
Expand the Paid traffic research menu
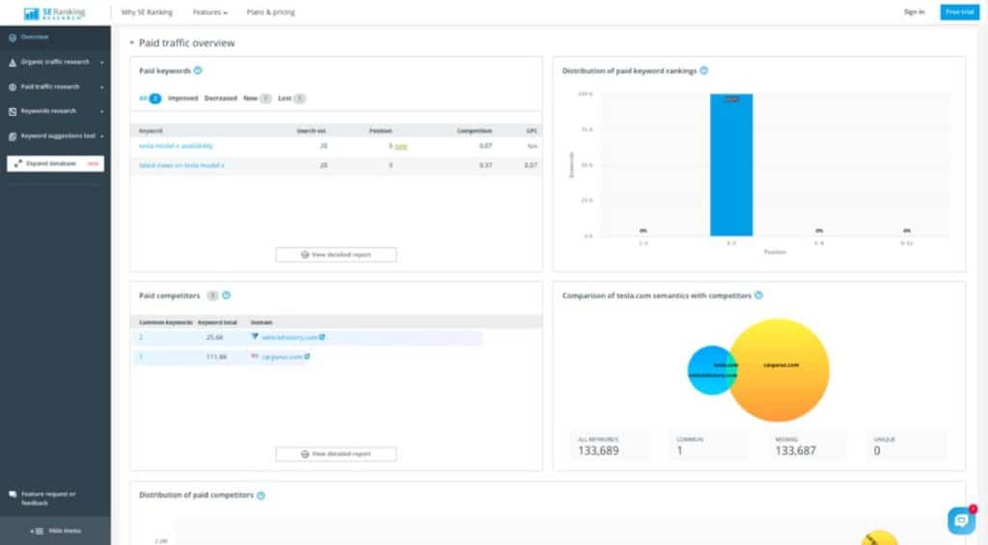(55, 87)
